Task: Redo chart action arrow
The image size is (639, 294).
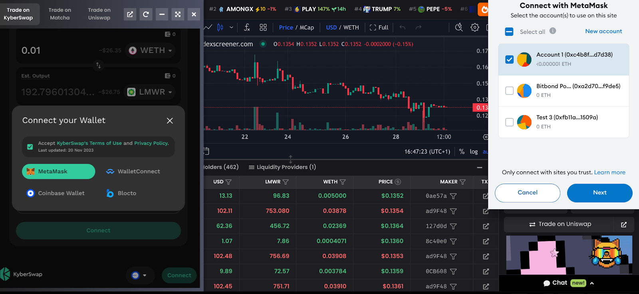Action: click(x=418, y=27)
